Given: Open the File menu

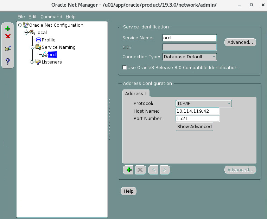Looking at the screenshot, I should click(x=21, y=16).
